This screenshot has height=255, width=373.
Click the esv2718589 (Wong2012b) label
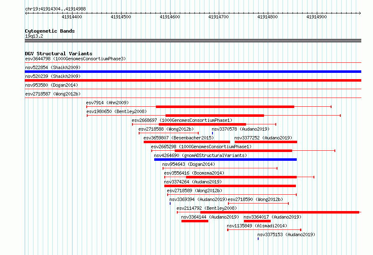[194, 191]
